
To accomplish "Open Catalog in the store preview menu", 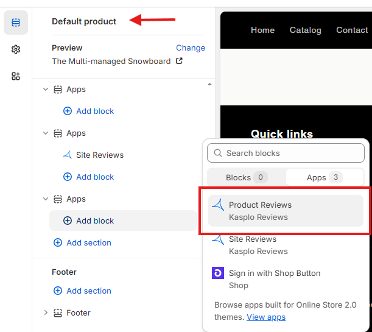I will (x=306, y=30).
